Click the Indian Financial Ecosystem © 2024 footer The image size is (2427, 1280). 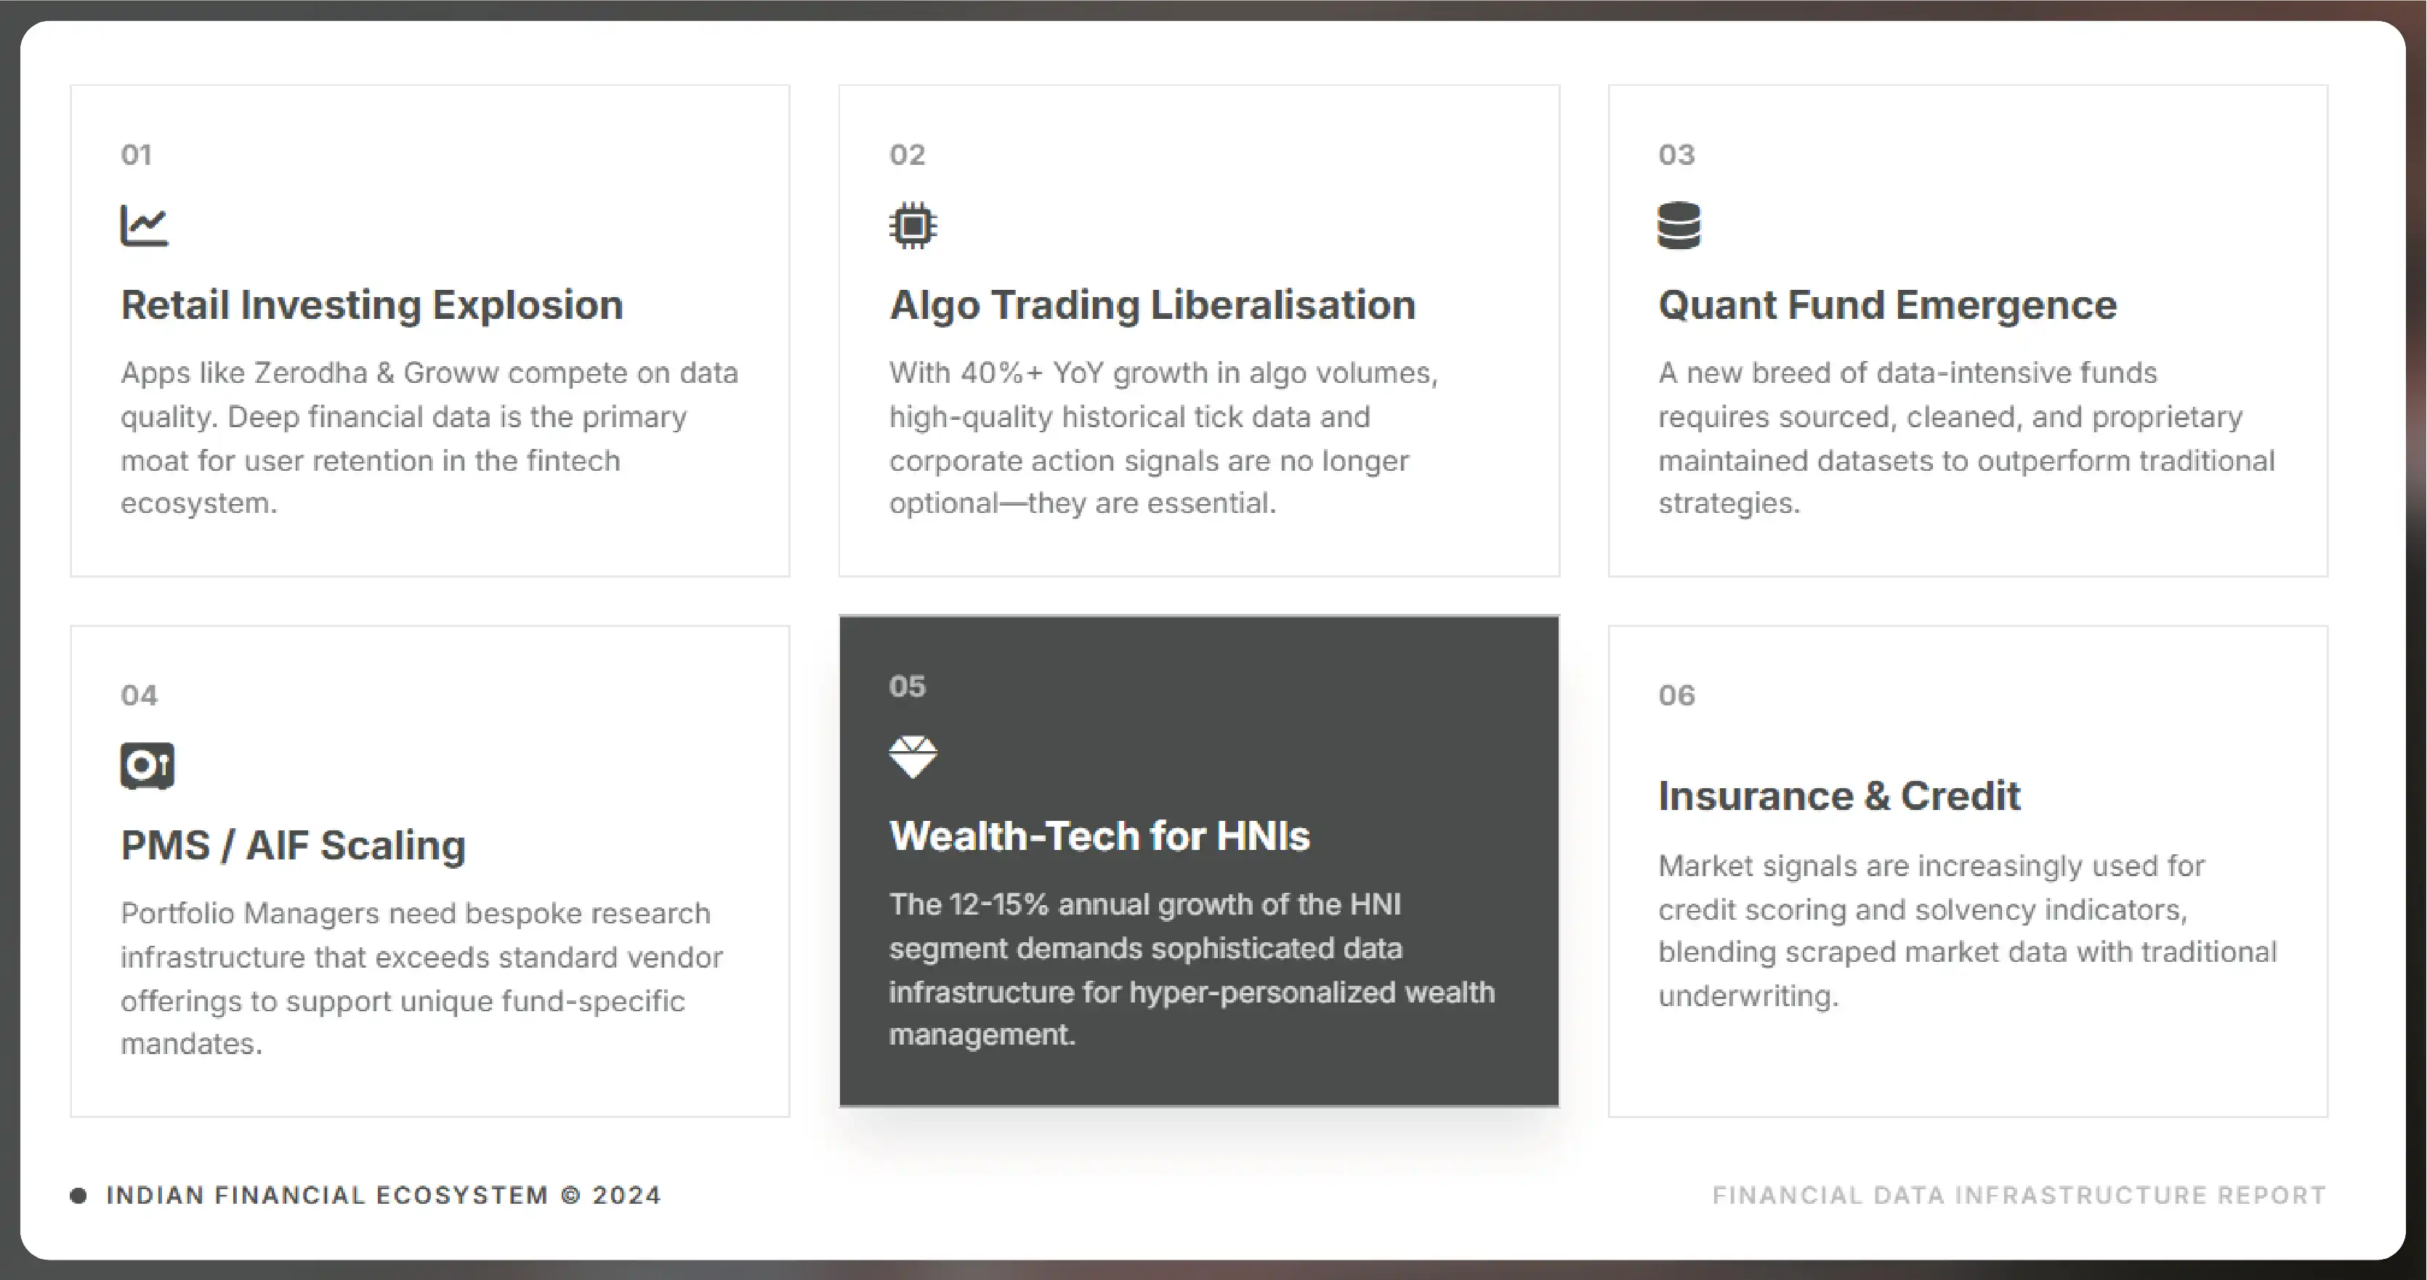pyautogui.click(x=384, y=1195)
